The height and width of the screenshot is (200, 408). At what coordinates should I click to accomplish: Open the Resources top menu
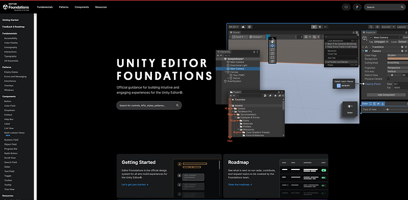(101, 7)
